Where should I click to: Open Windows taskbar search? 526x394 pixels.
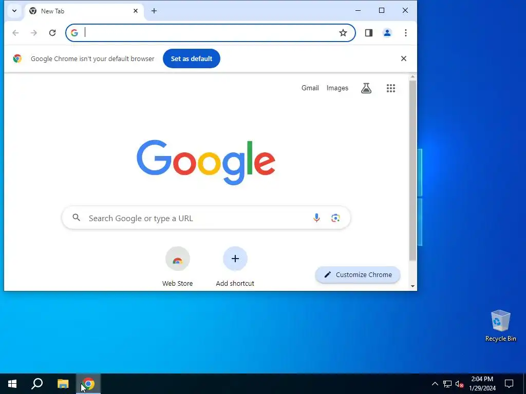coord(37,384)
